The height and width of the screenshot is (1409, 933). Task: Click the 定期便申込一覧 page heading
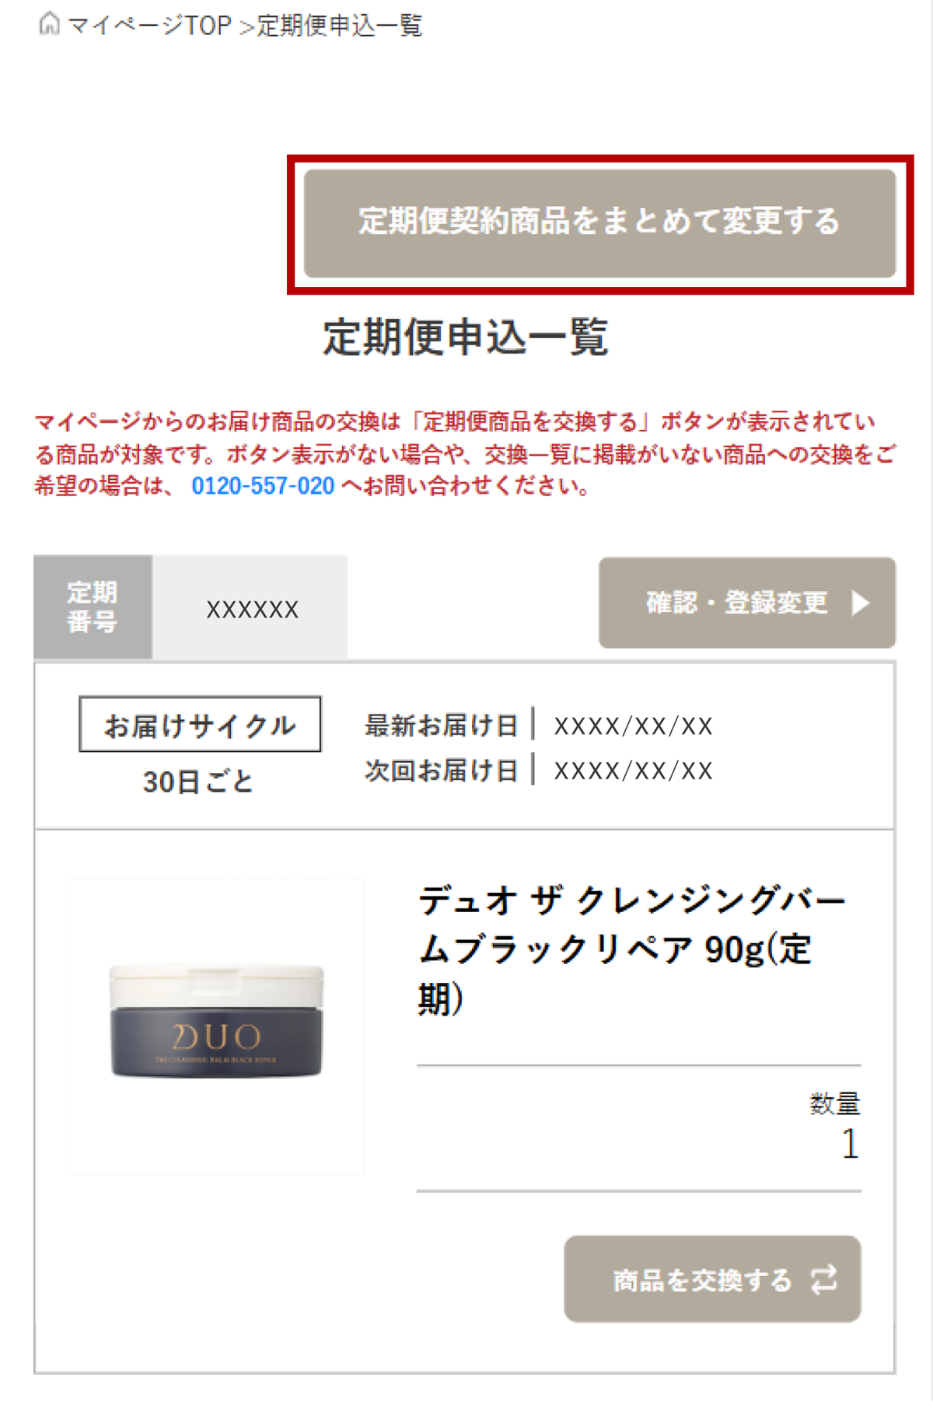coord(466,337)
